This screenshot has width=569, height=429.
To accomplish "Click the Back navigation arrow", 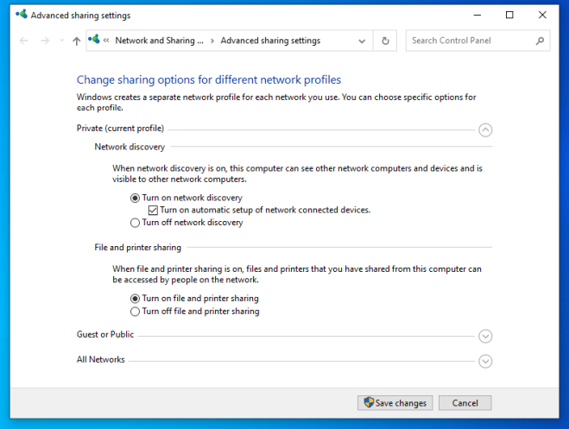I will click(x=23, y=41).
